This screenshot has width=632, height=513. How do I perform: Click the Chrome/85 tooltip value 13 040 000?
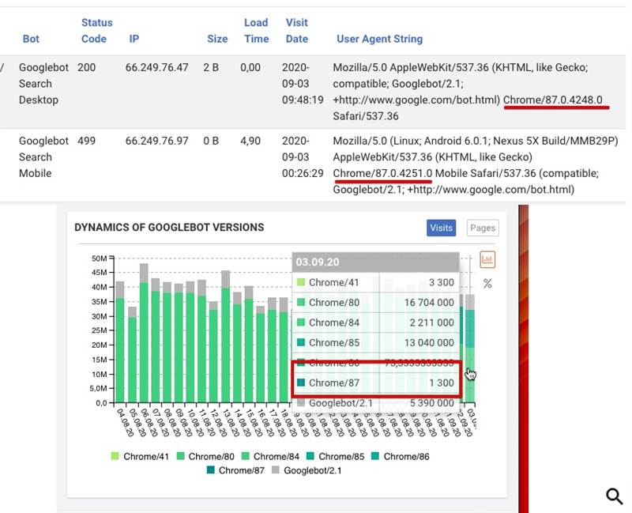[429, 343]
